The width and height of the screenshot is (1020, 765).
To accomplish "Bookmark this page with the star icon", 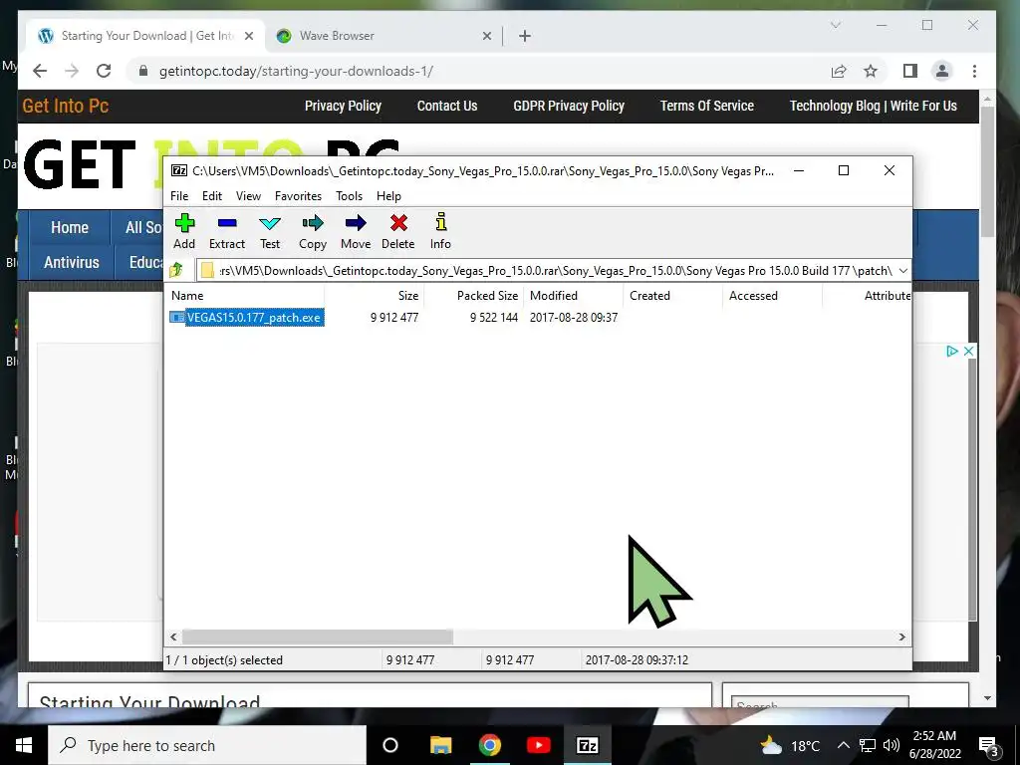I will pyautogui.click(x=871, y=71).
